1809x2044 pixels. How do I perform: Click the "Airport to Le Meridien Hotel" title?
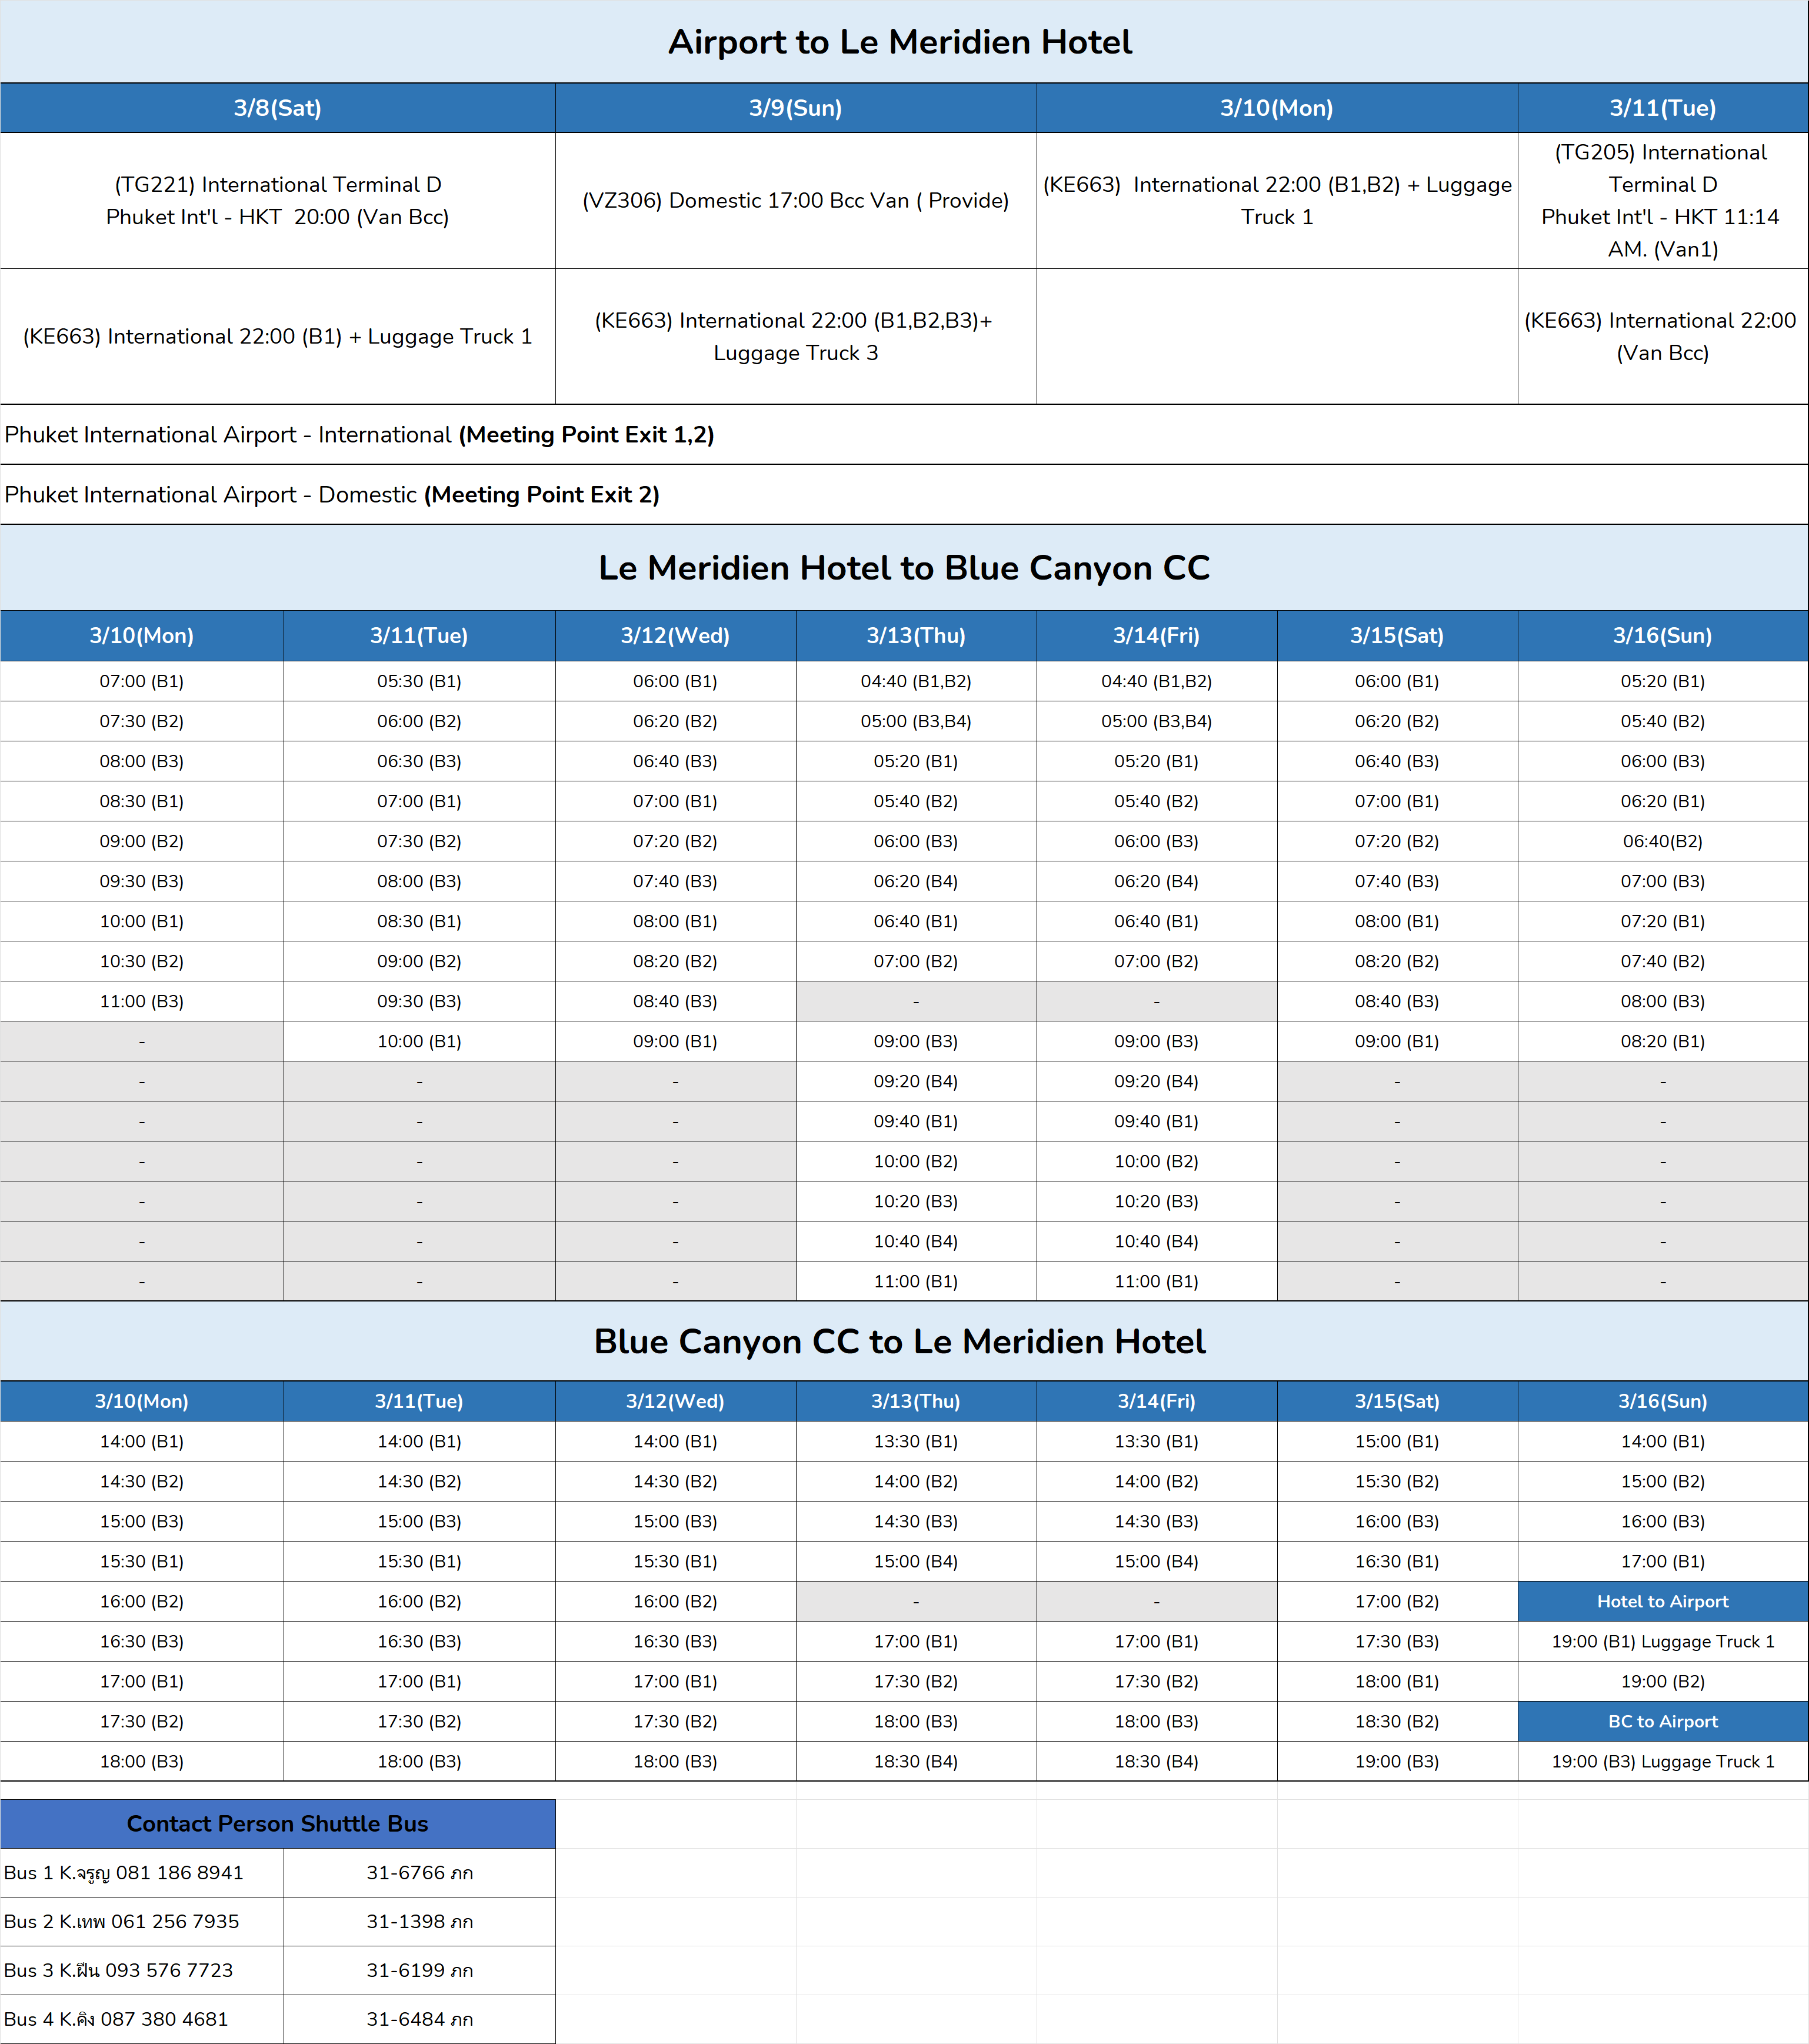(x=900, y=42)
